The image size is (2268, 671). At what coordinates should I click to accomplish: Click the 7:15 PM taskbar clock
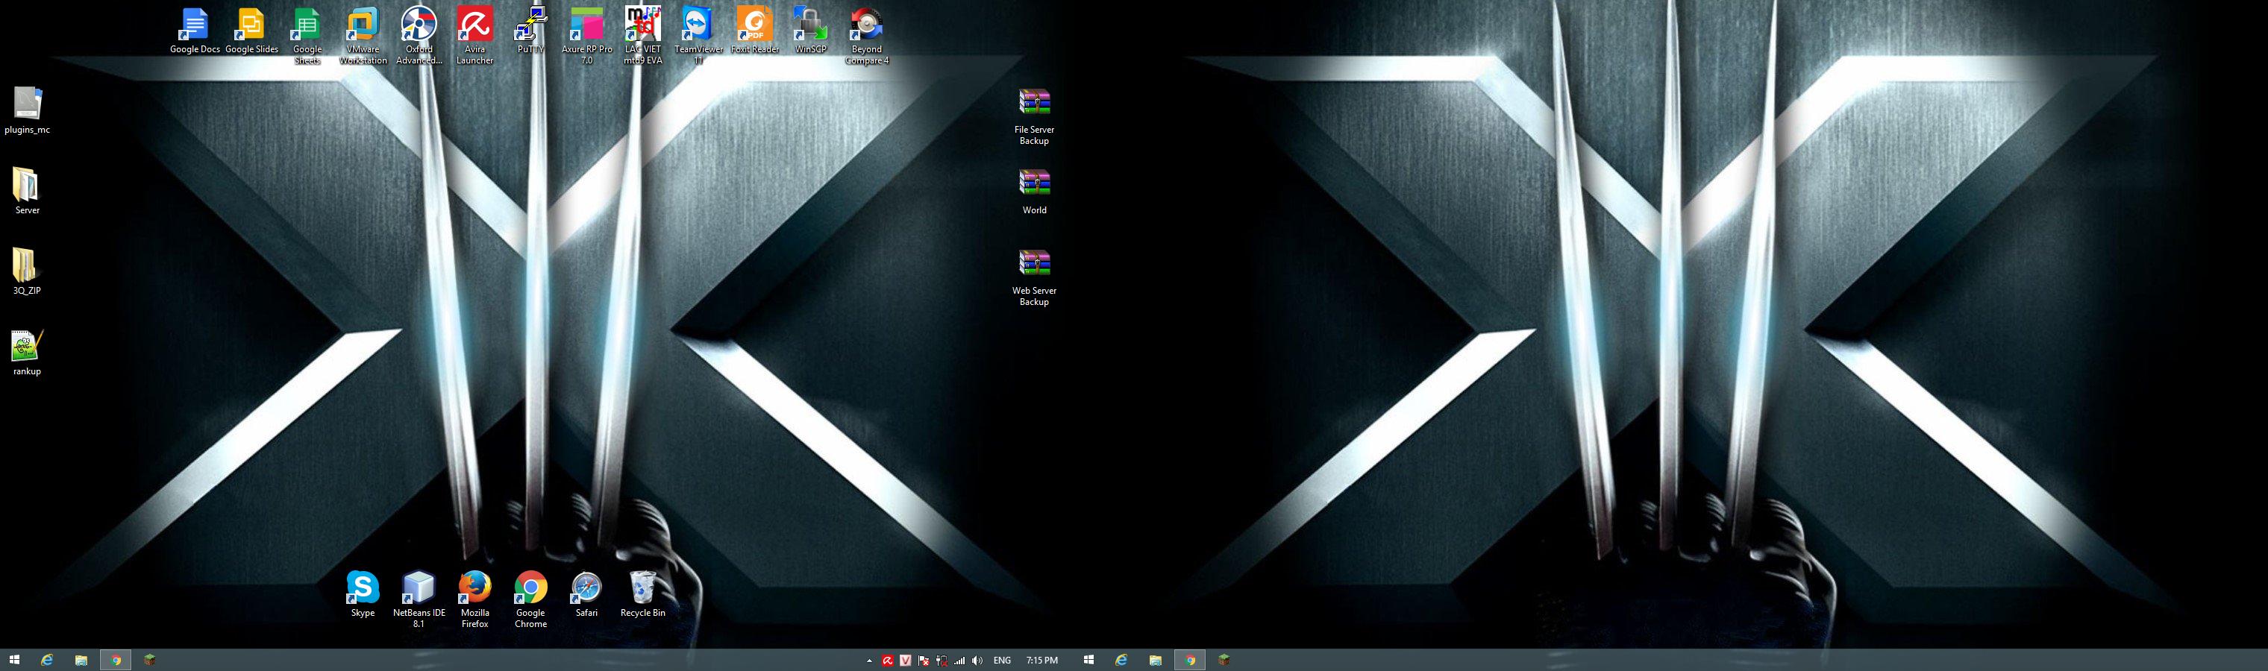pyautogui.click(x=1041, y=661)
